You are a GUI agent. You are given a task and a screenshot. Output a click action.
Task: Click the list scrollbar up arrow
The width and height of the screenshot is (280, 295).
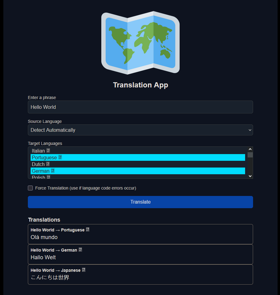click(x=250, y=149)
